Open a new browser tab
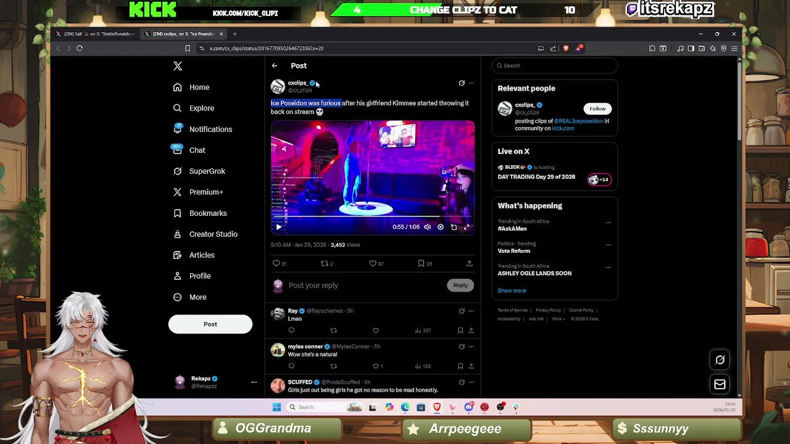Viewport: 790px width, 444px height. point(235,34)
